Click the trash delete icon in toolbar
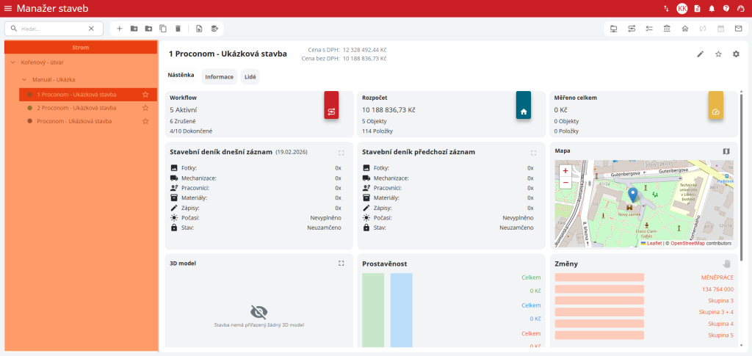The width and height of the screenshot is (752, 356). [x=178, y=29]
